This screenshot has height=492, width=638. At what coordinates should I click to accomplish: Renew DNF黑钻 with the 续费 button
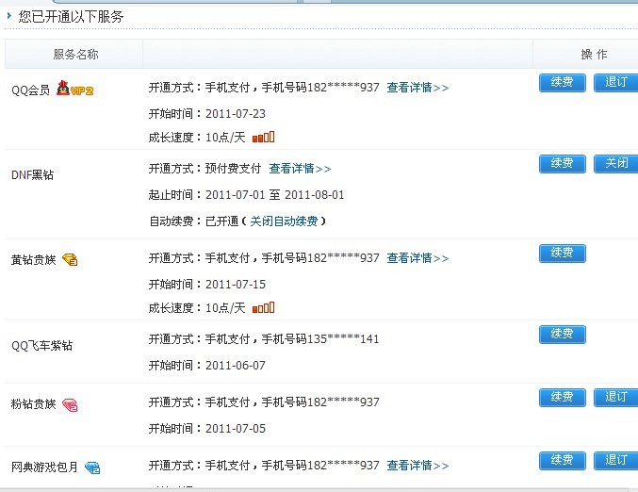pyautogui.click(x=563, y=164)
